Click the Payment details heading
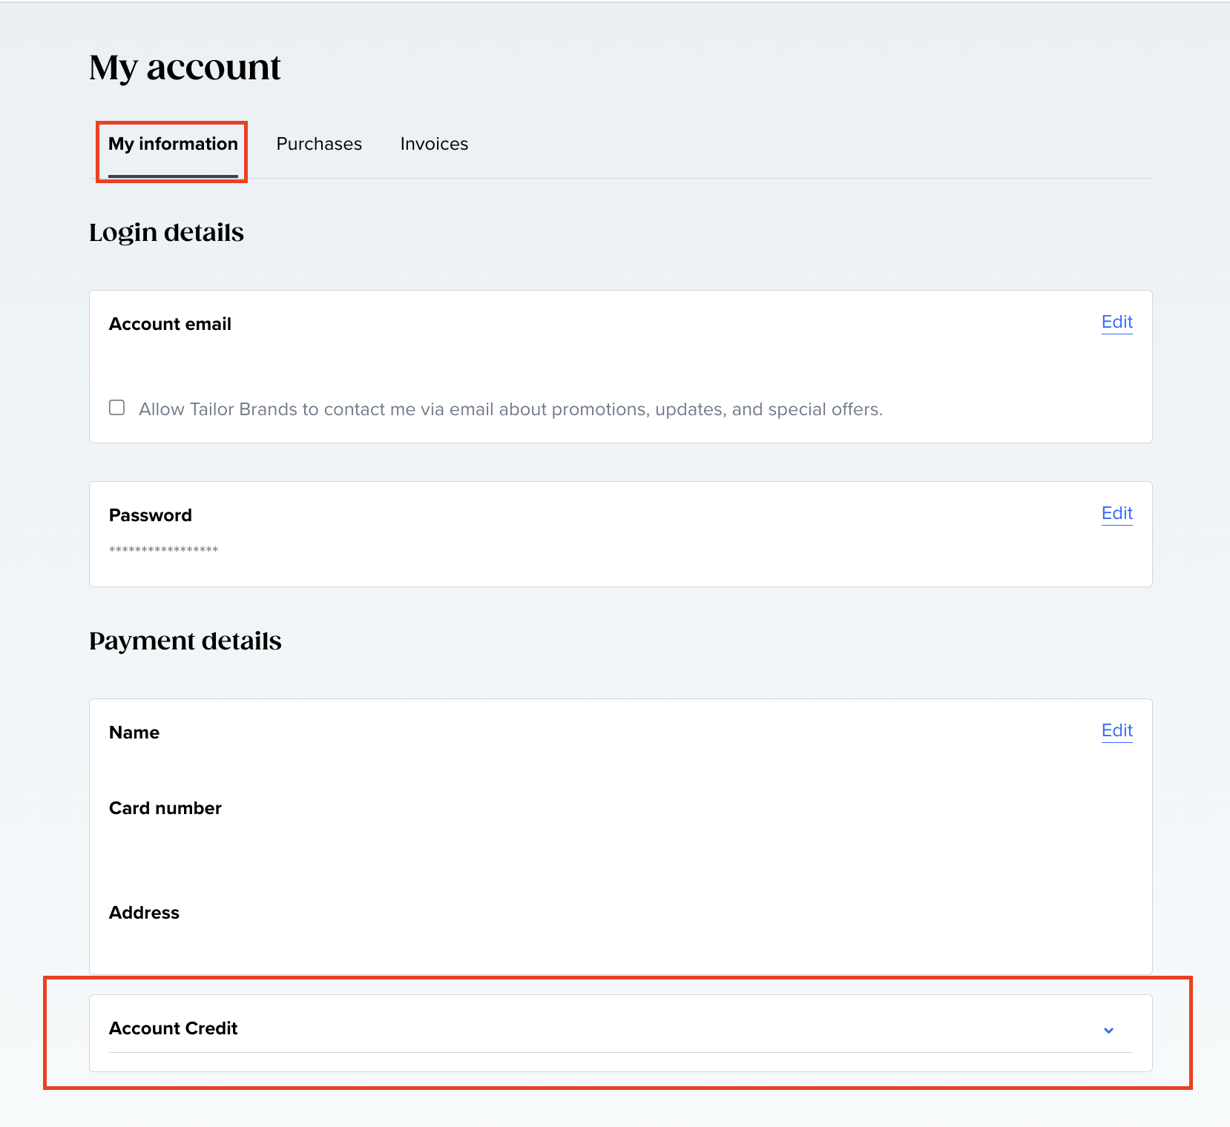The width and height of the screenshot is (1230, 1127). tap(185, 641)
